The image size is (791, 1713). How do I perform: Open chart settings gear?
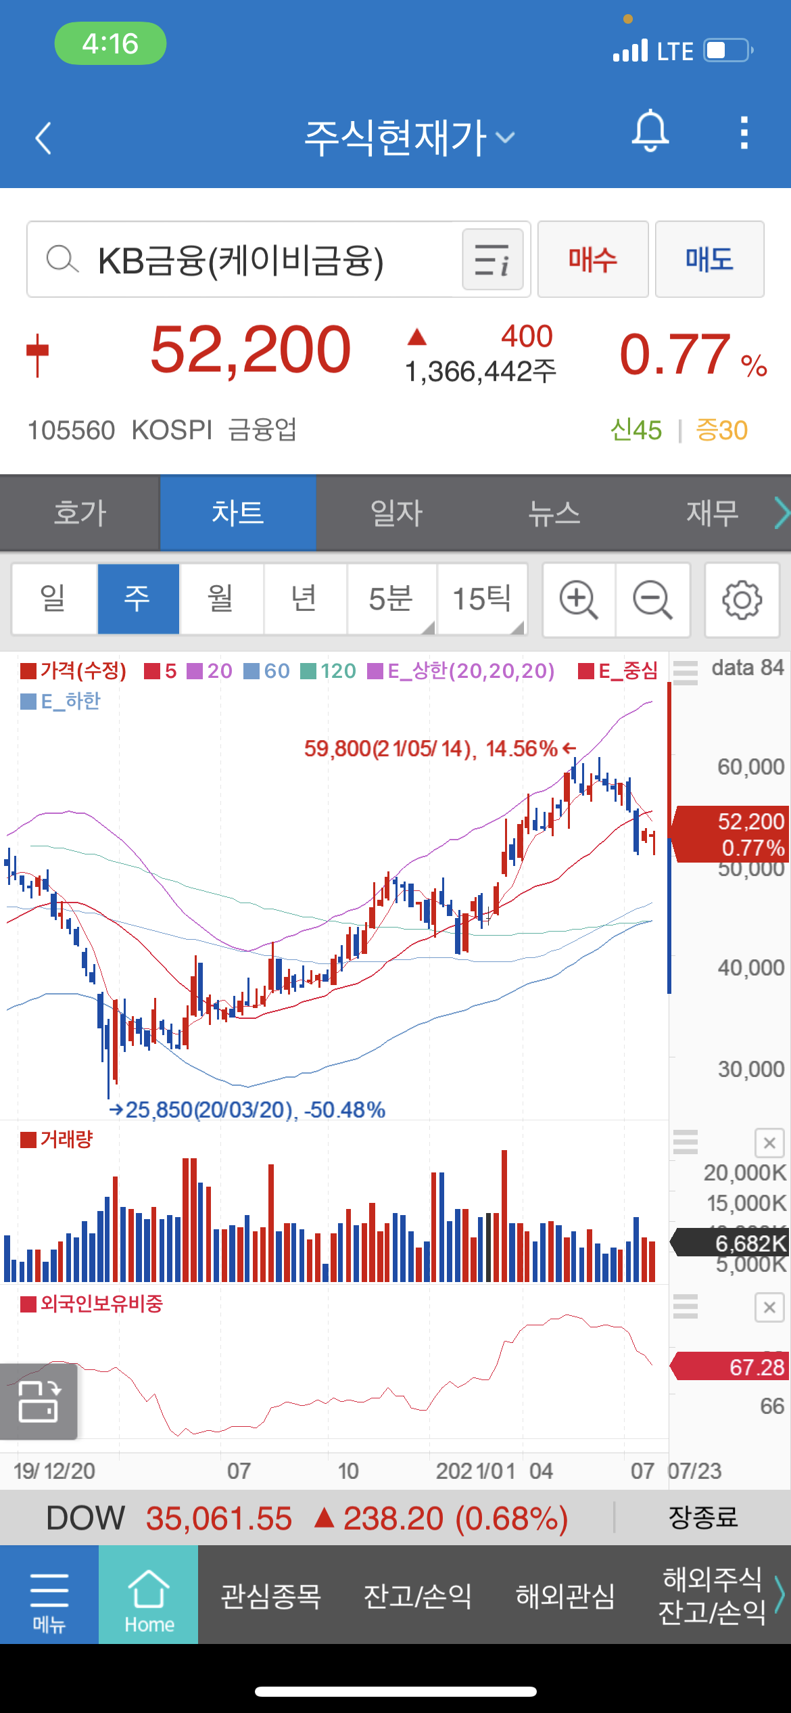tap(742, 599)
